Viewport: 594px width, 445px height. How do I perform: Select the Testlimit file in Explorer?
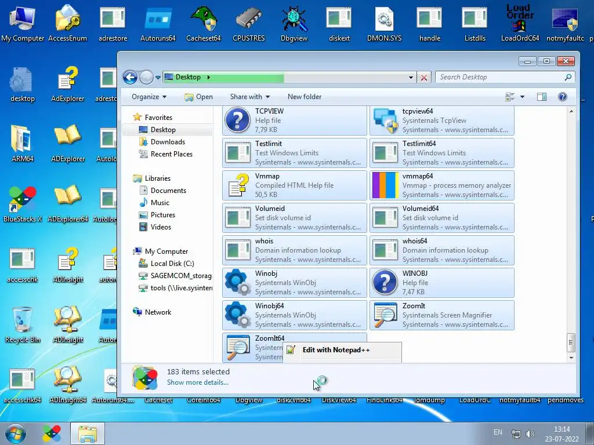(x=295, y=153)
